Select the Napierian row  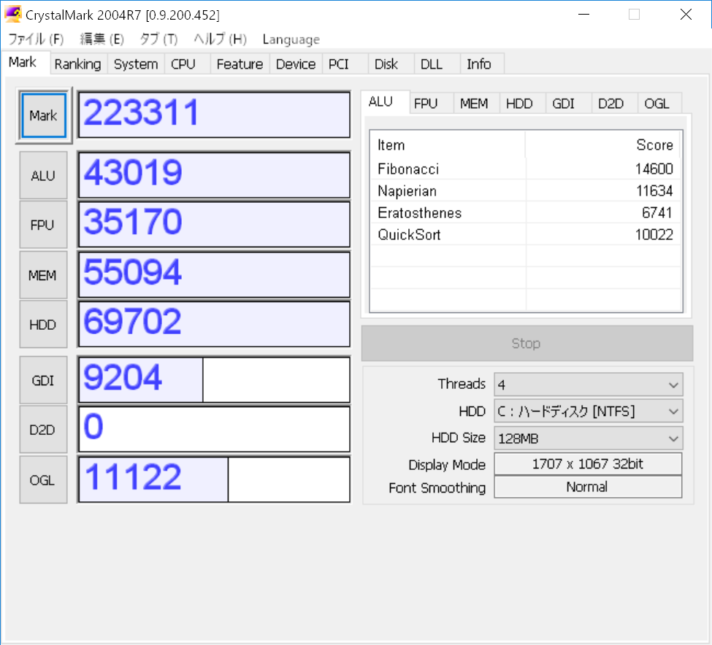click(526, 191)
